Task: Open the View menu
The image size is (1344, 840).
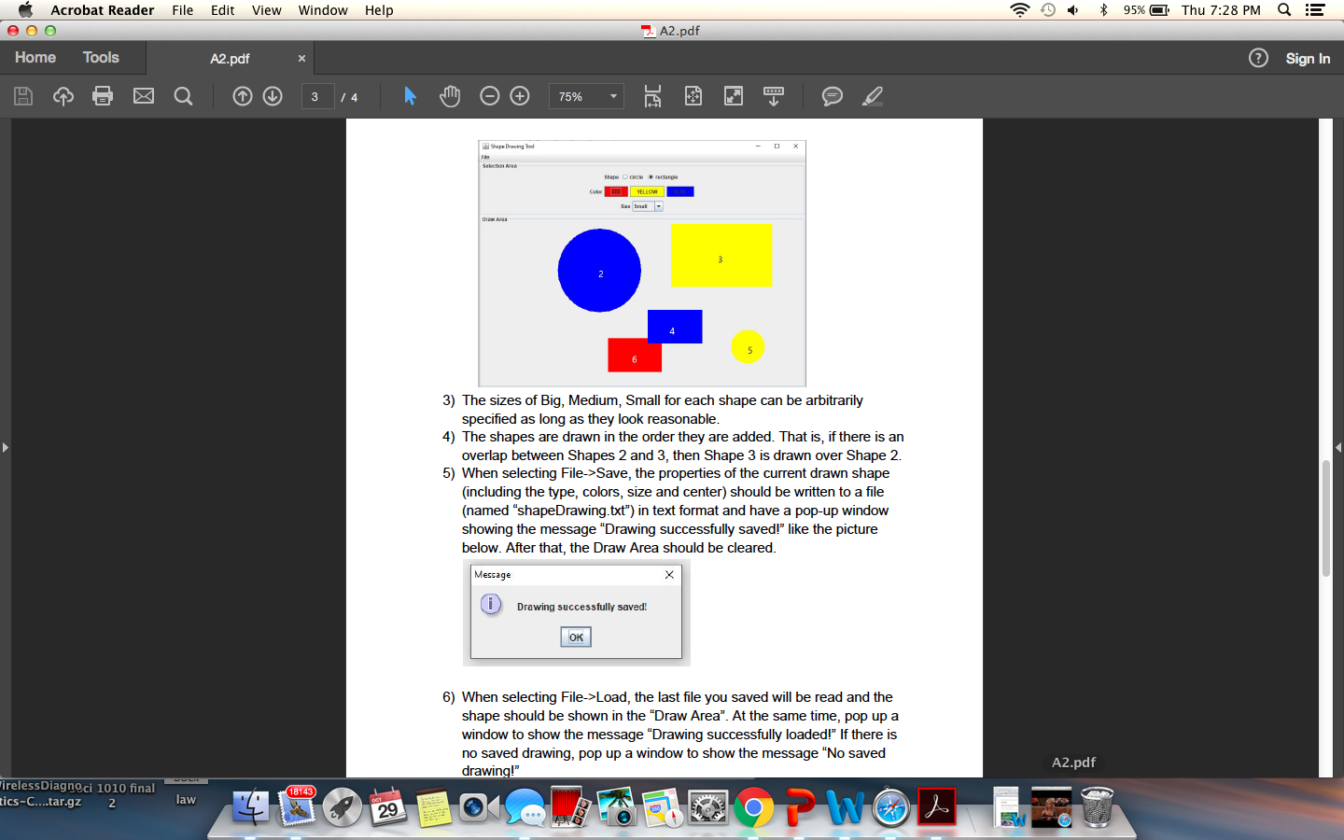Action: tap(267, 10)
